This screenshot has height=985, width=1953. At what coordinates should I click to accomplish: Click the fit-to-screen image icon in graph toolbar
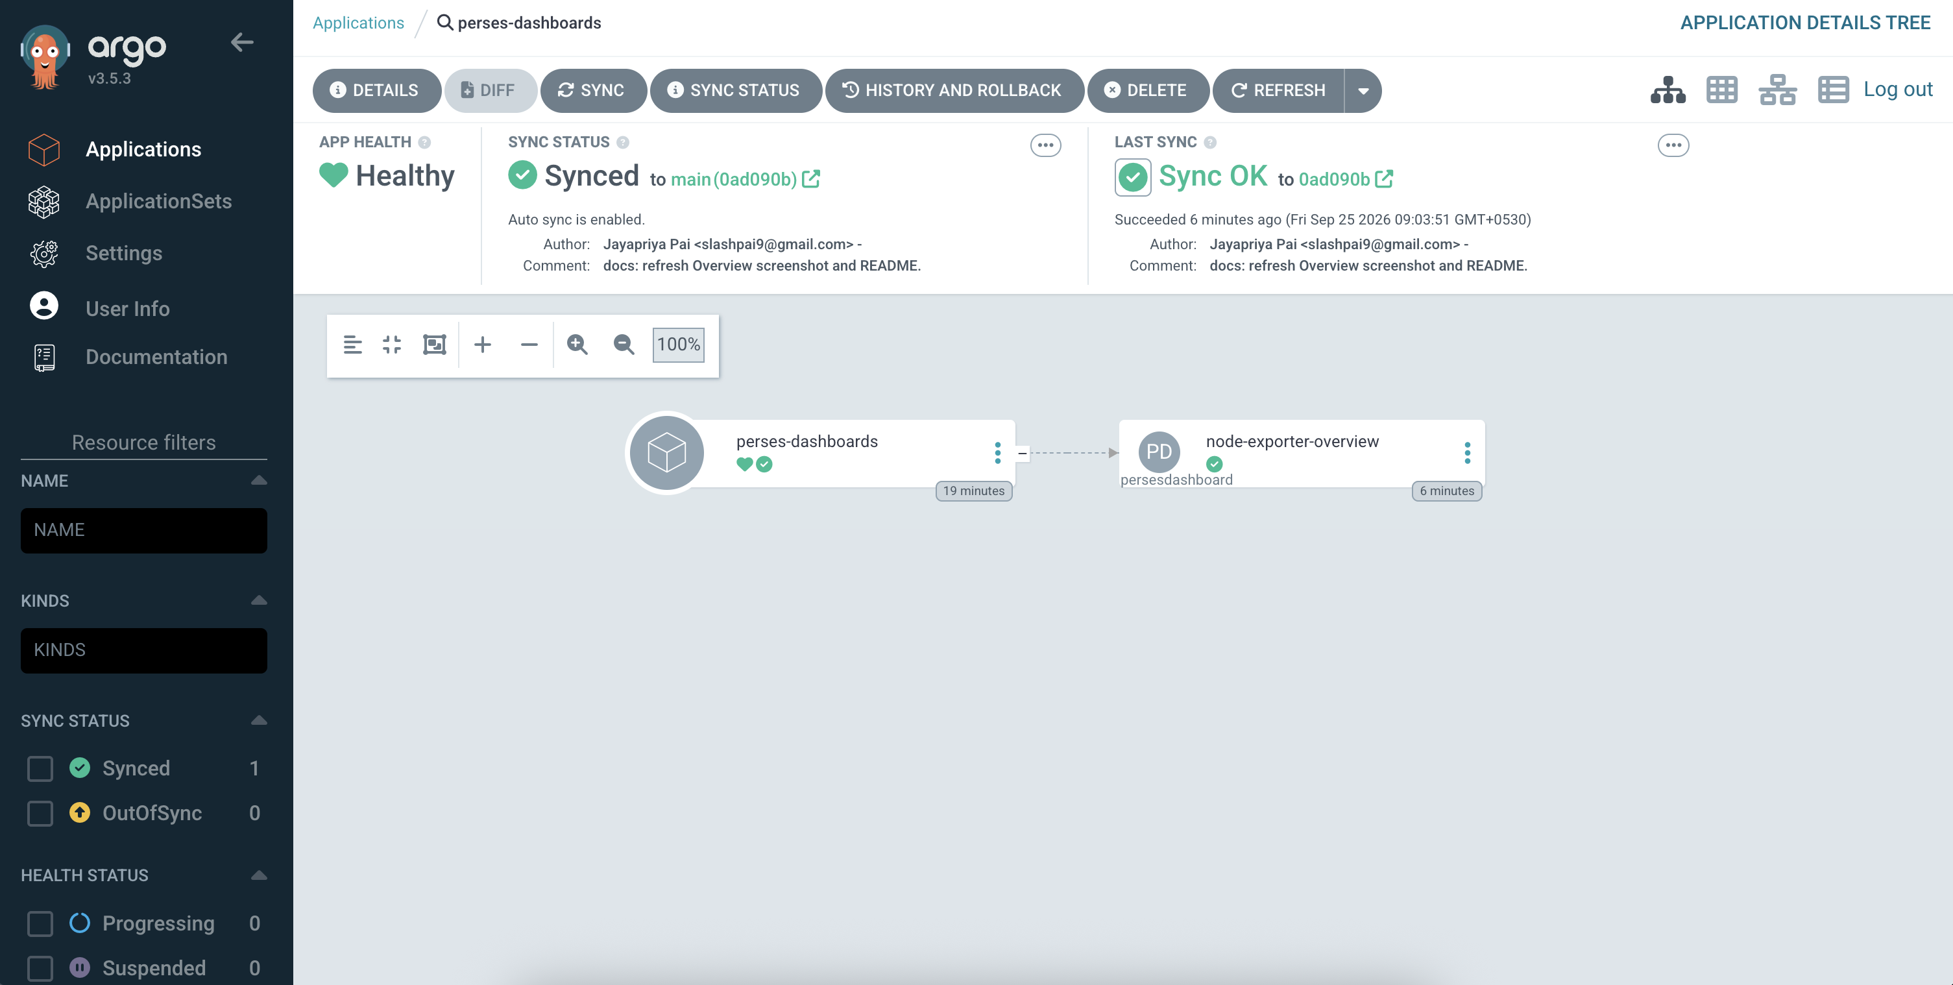click(435, 345)
